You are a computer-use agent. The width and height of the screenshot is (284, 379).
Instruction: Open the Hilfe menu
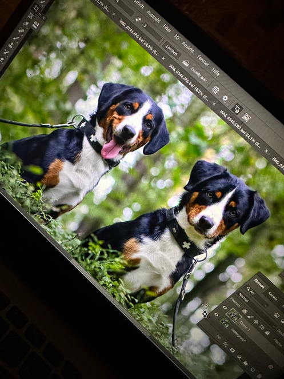[x=215, y=71]
